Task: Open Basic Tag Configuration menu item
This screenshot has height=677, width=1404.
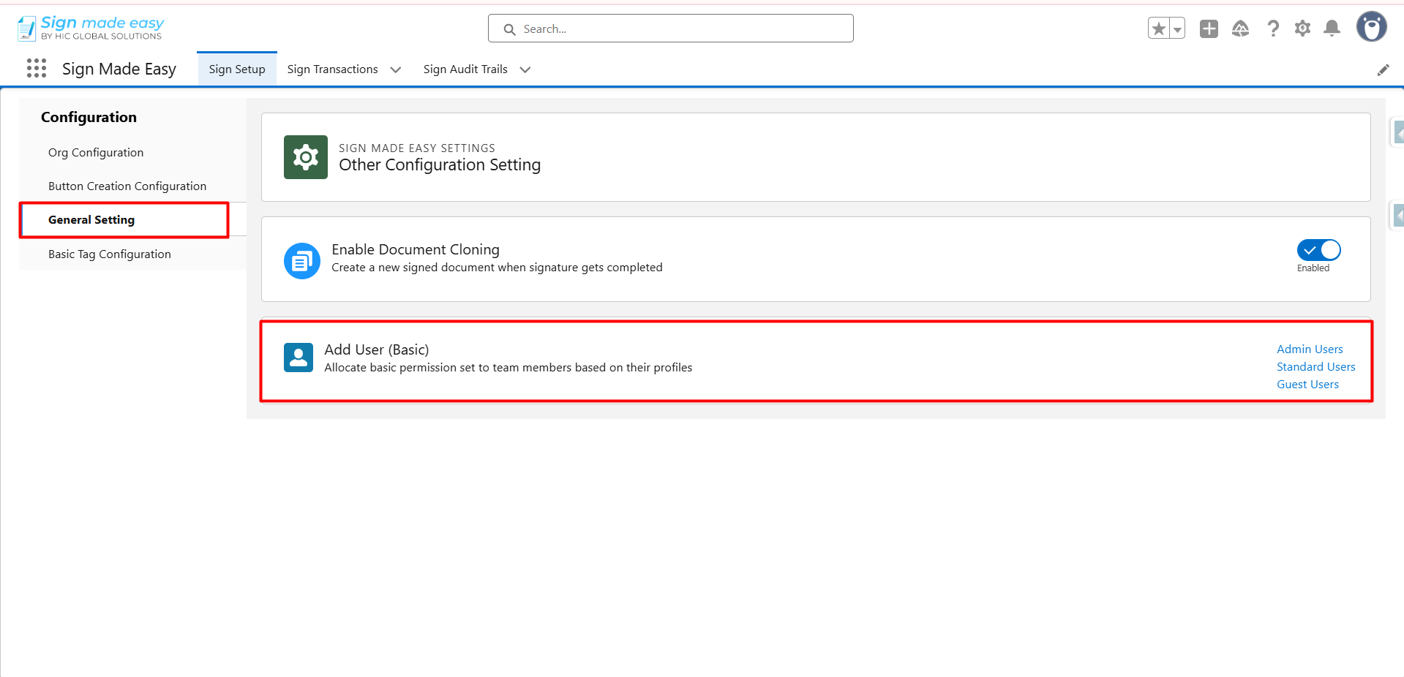Action: [x=110, y=254]
